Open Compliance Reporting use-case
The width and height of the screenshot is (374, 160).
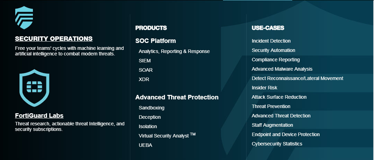tap(276, 60)
